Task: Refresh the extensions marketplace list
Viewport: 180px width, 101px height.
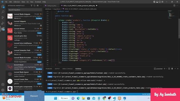Action: (35, 6)
